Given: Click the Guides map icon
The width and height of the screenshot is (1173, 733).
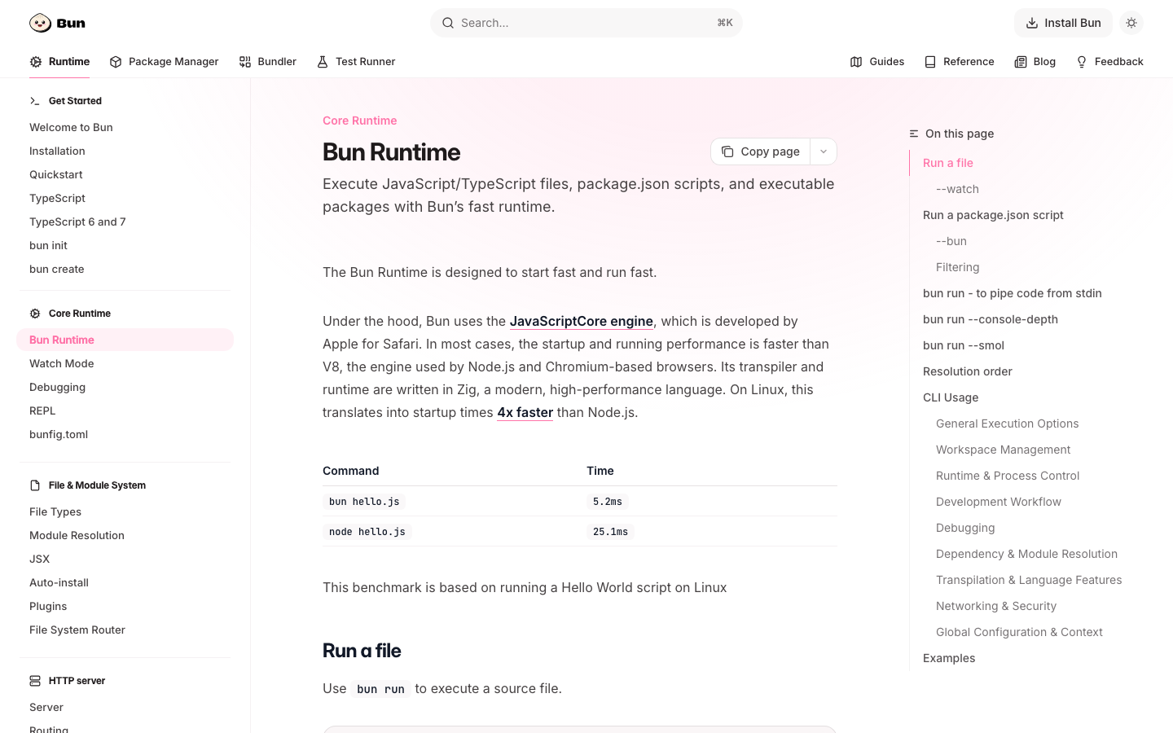Looking at the screenshot, I should [856, 62].
